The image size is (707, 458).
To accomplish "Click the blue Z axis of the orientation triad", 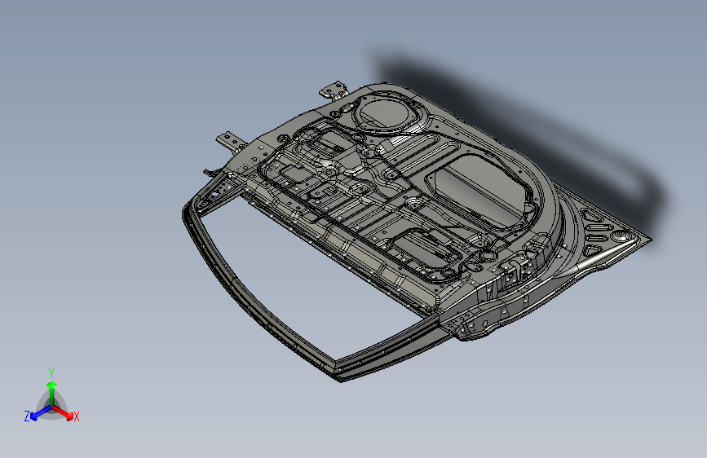I will coord(40,413).
